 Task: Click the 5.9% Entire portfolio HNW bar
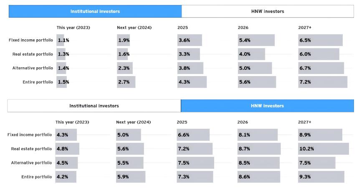tap(131, 176)
